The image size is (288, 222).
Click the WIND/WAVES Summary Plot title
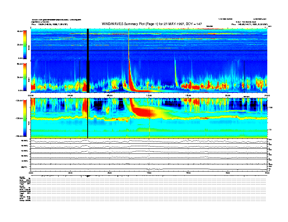152,24
